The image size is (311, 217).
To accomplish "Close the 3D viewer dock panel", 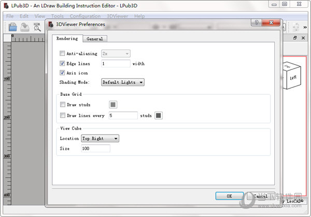I will coord(303,38).
